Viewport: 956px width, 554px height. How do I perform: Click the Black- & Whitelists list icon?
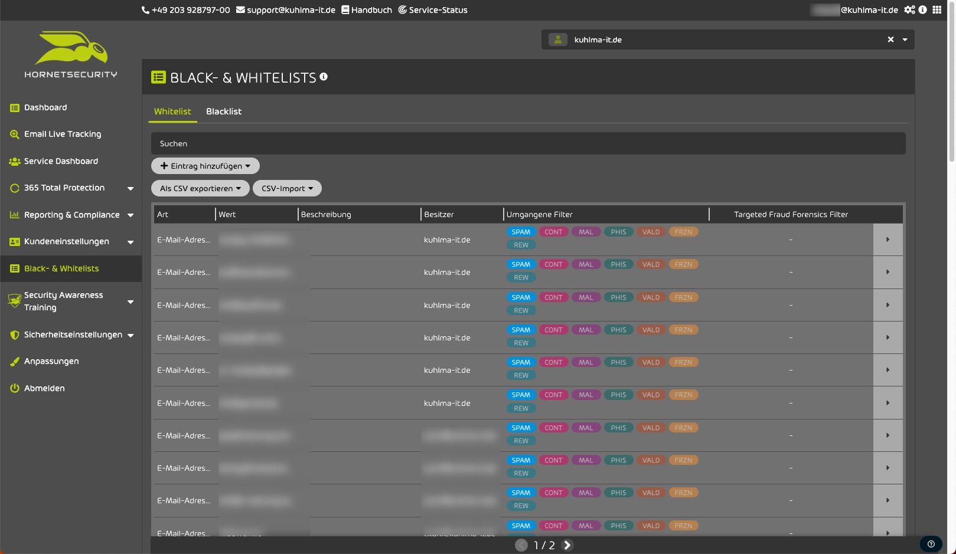point(15,269)
